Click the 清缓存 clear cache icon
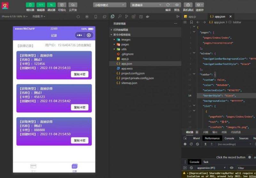Screen dimensions: 256x178 click(x=199, y=5)
